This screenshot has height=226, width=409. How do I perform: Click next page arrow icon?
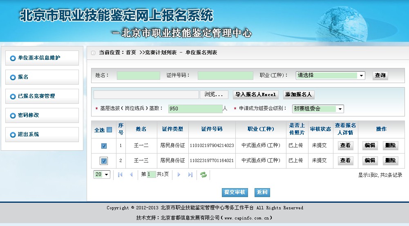point(179,175)
